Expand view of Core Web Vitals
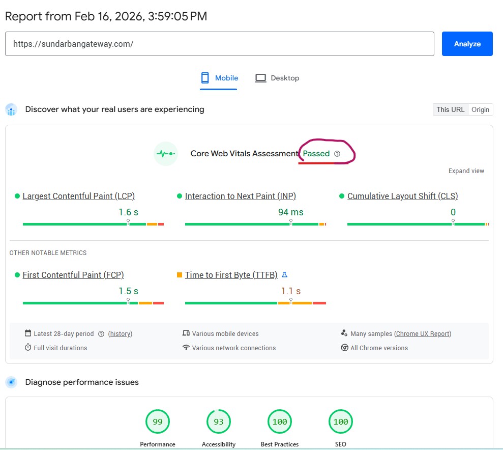 pyautogui.click(x=466, y=171)
